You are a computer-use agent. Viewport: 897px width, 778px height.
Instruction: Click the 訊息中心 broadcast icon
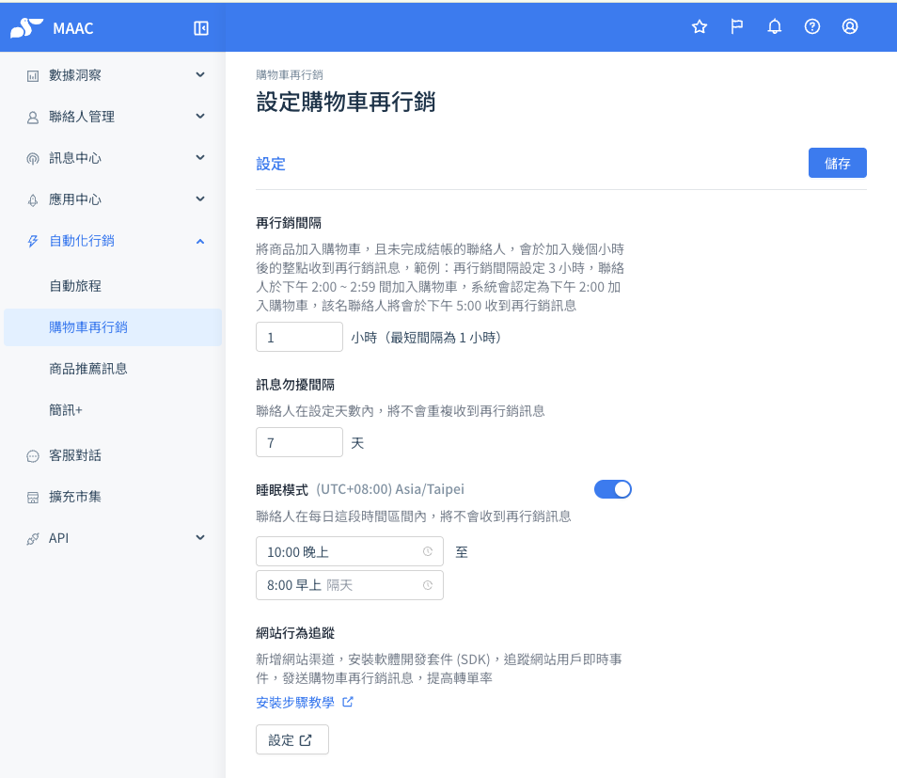[33, 159]
